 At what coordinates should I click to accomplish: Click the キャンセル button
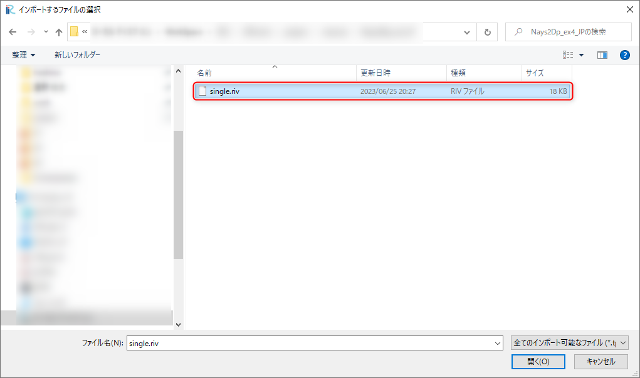[601, 361]
